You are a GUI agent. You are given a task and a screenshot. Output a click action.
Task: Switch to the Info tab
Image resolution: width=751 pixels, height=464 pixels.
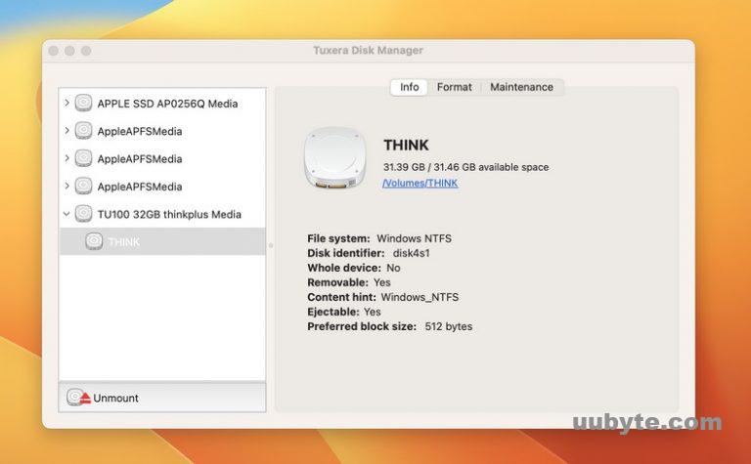pos(409,87)
